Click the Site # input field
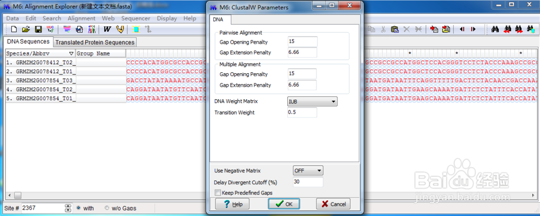The height and width of the screenshot is (216, 540). click(43, 208)
